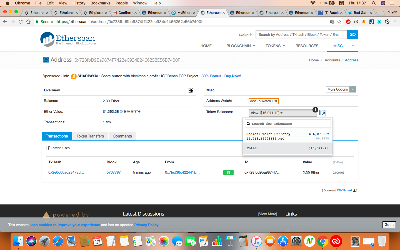Dismiss the cookie notice with Got It
Image resolution: width=400 pixels, height=250 pixels.
389,225
